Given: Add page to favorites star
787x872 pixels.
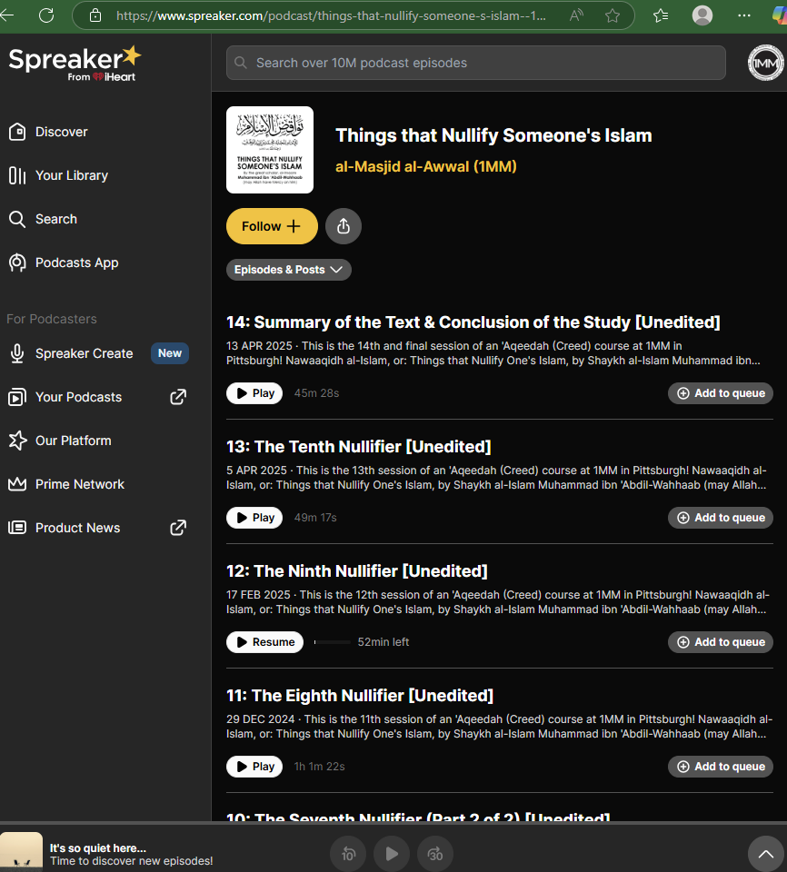Looking at the screenshot, I should click(613, 15).
